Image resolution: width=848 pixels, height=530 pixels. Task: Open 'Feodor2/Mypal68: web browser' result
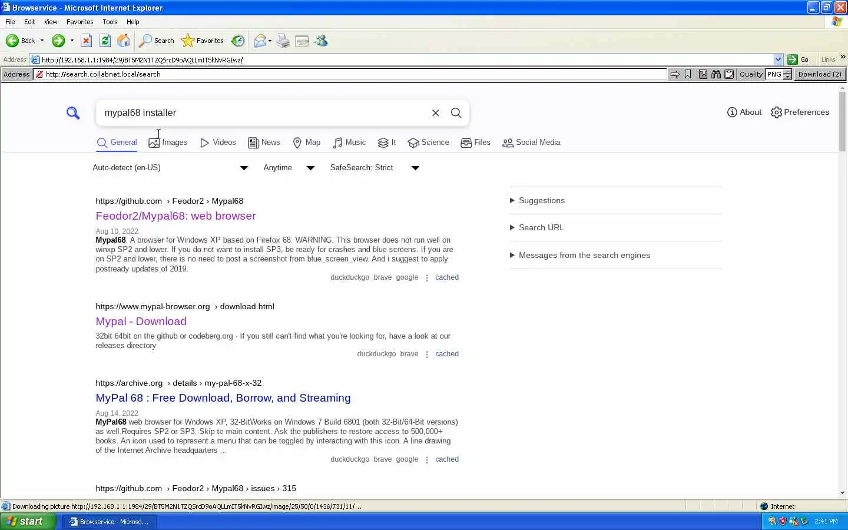175,216
